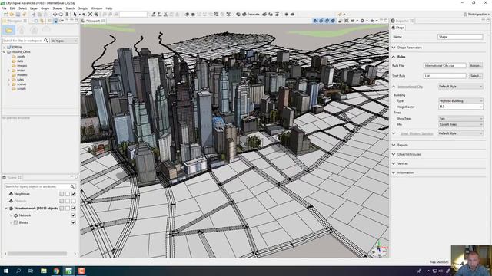Screen dimensions: 492x276
Task: Select the arrow Selection tool
Action: [x=75, y=15]
